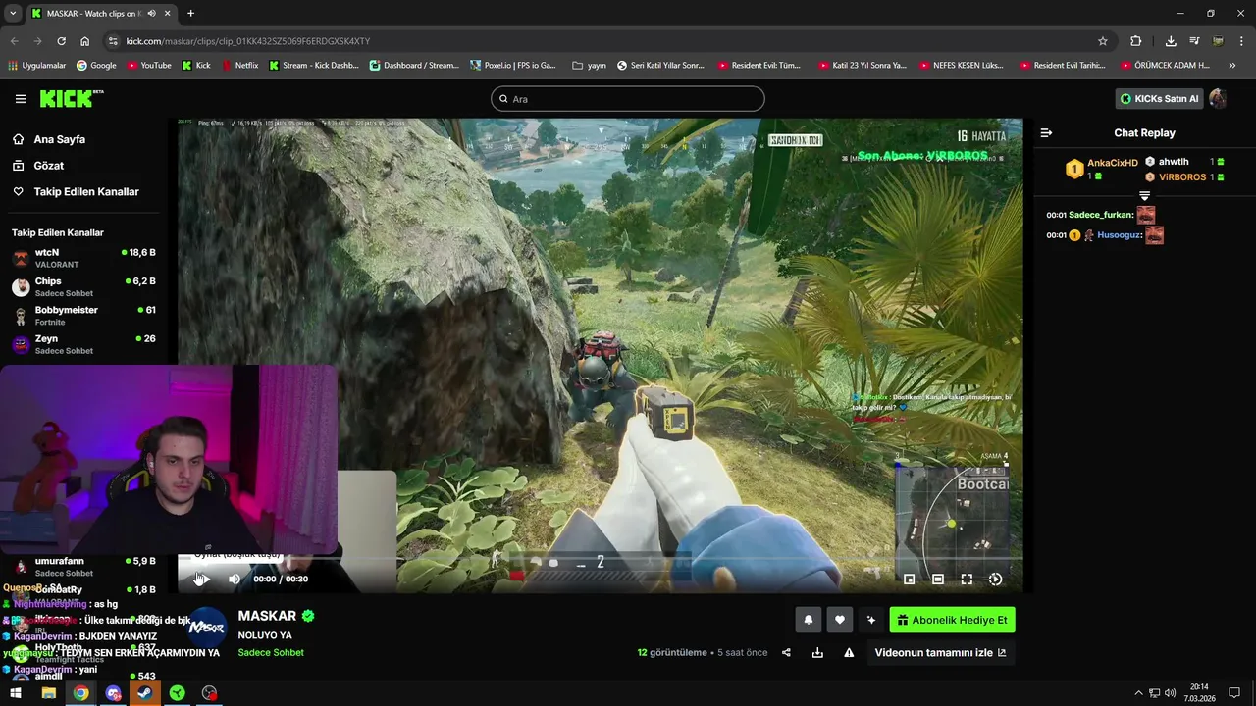Toggle theater mode on the player

(938, 580)
